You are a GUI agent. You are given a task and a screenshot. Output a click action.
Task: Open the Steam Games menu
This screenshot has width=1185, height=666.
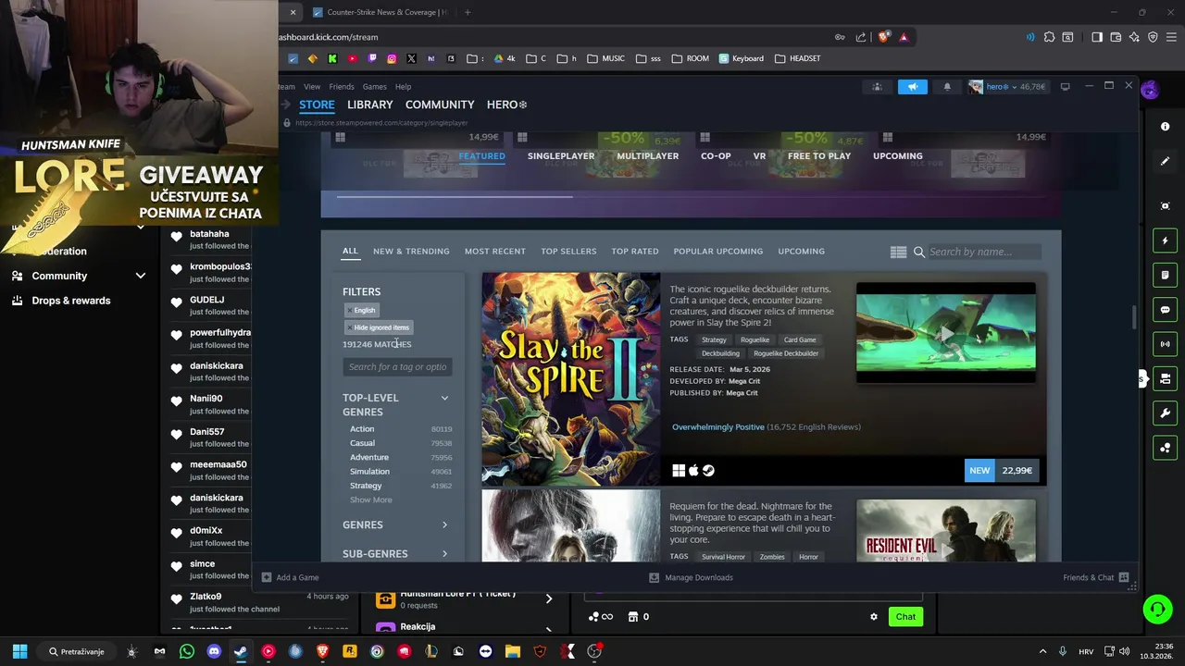pyautogui.click(x=375, y=87)
